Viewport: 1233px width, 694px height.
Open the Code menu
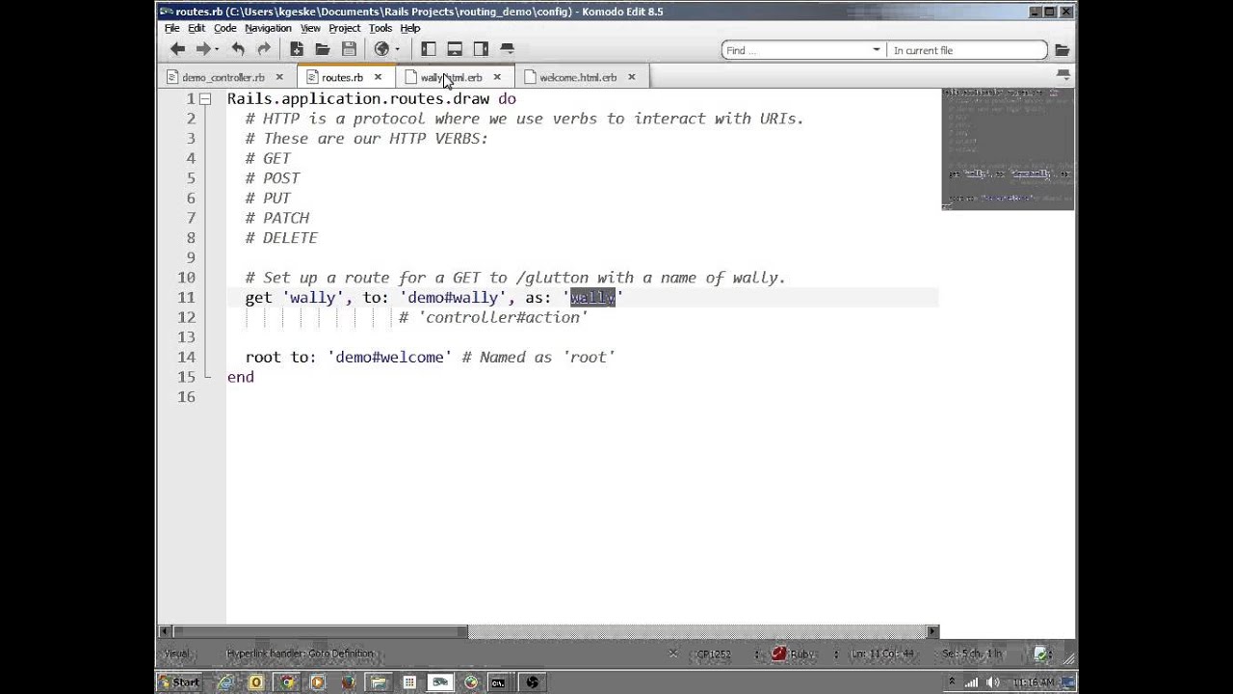coord(225,28)
